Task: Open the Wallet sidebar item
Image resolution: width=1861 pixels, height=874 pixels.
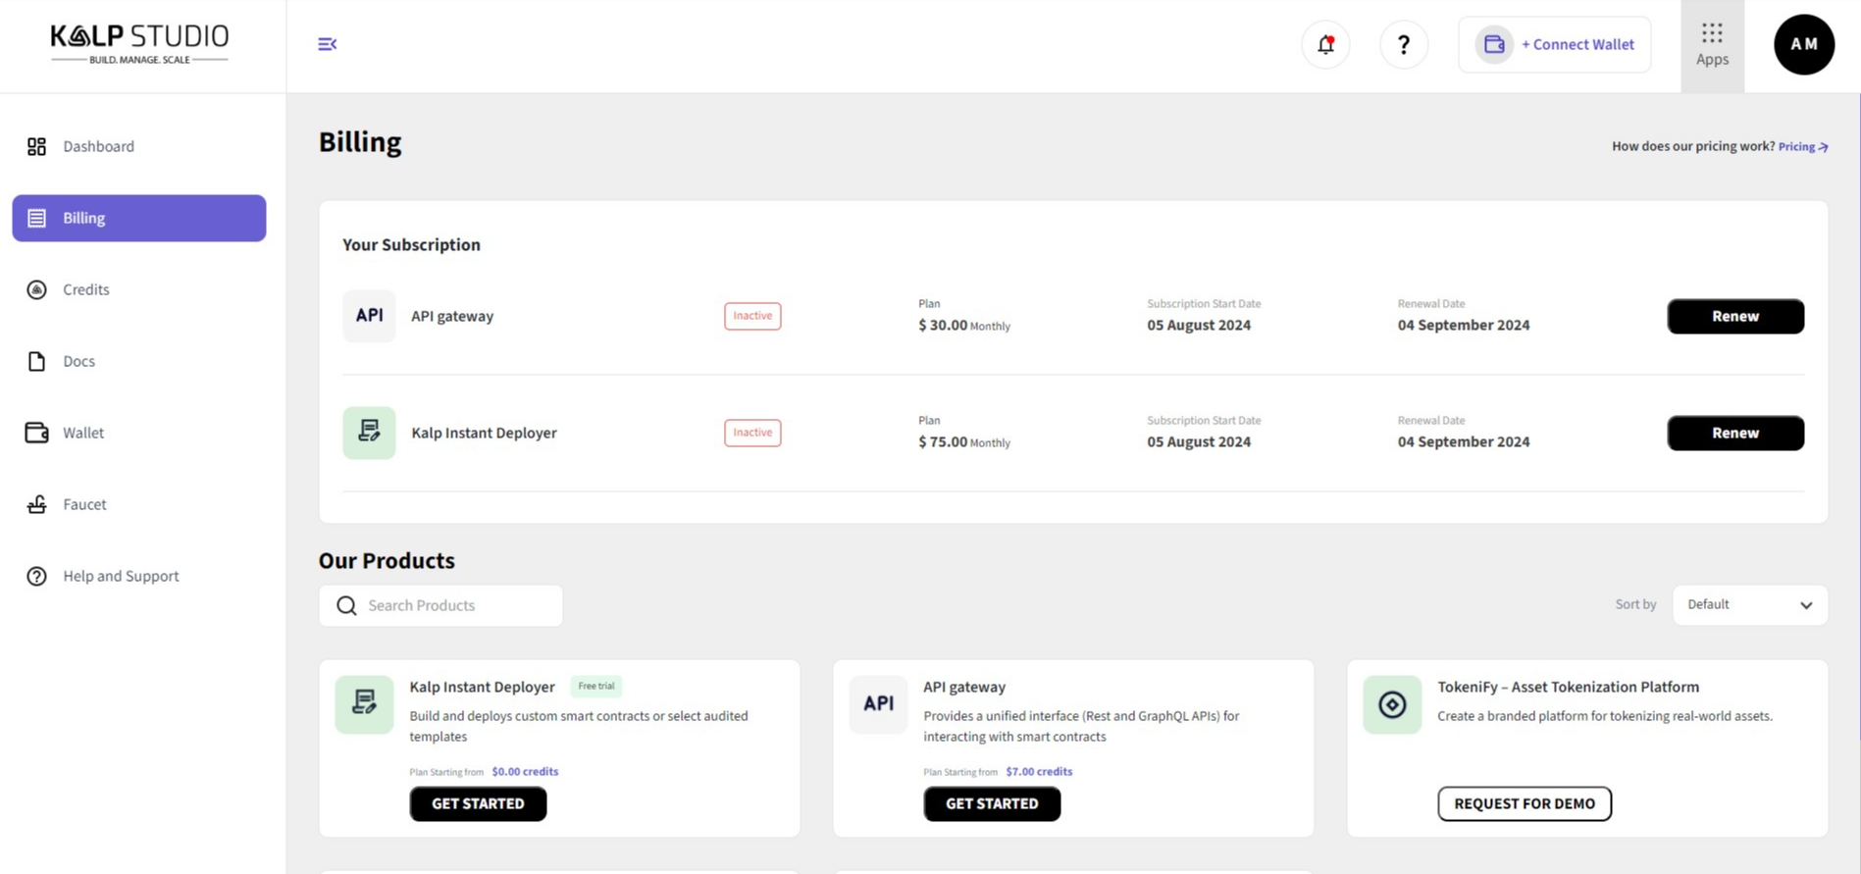Action: pyautogui.click(x=83, y=433)
